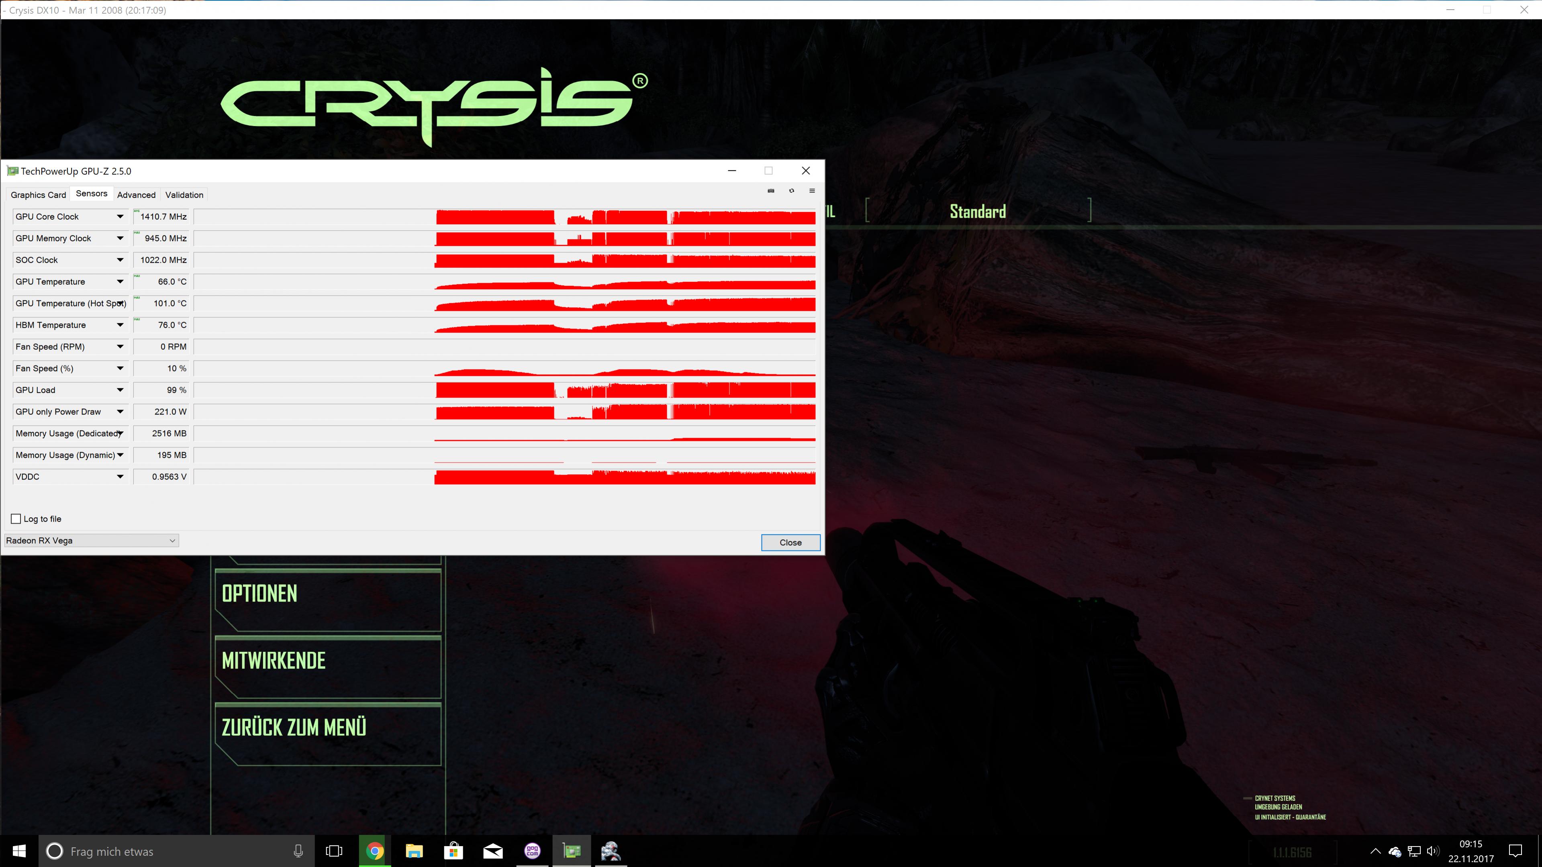Click the GPU-Z refresh icon
The image size is (1542, 867).
click(x=791, y=191)
